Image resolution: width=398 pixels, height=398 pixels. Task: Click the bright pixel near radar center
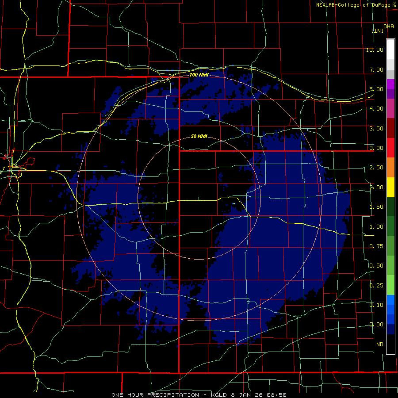(x=233, y=203)
